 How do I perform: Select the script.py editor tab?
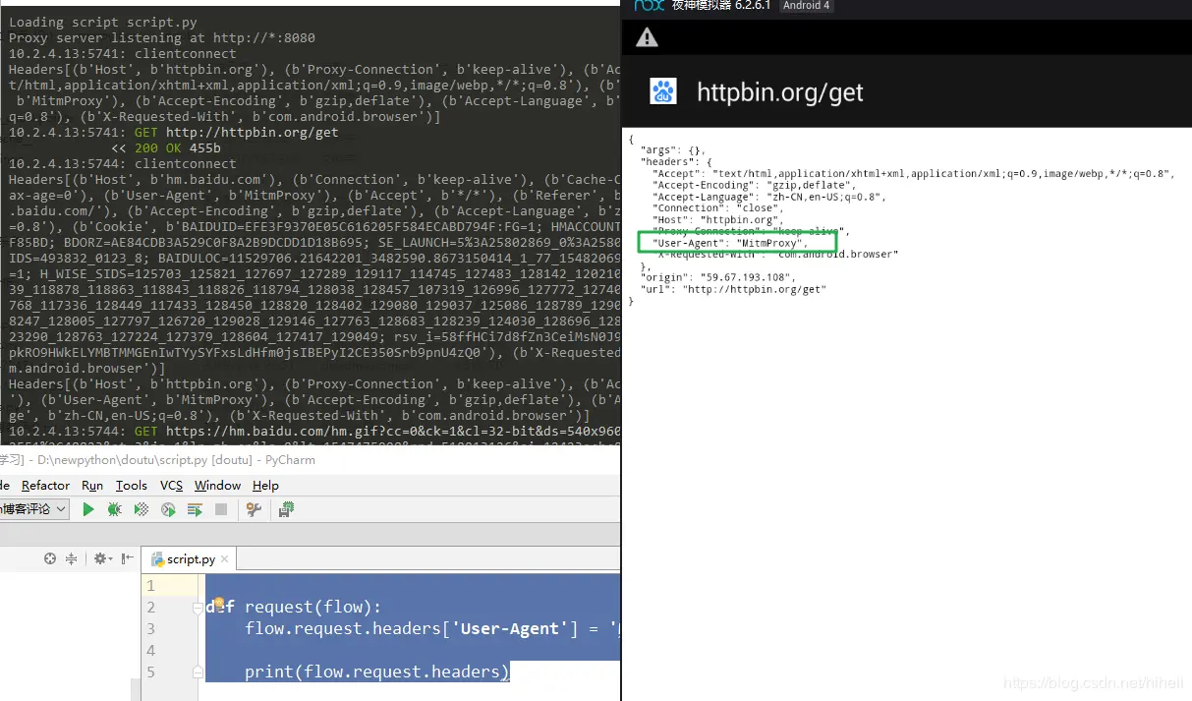(191, 558)
